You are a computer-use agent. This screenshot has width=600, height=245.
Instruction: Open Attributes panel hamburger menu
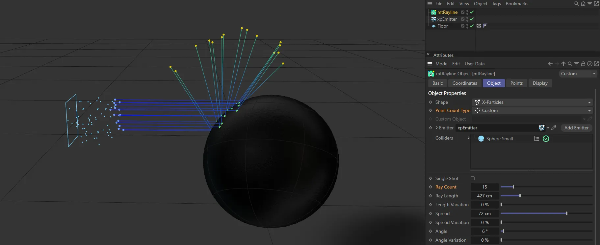pyautogui.click(x=430, y=64)
